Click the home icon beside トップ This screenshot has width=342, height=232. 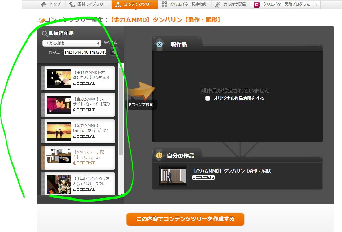tap(44, 4)
